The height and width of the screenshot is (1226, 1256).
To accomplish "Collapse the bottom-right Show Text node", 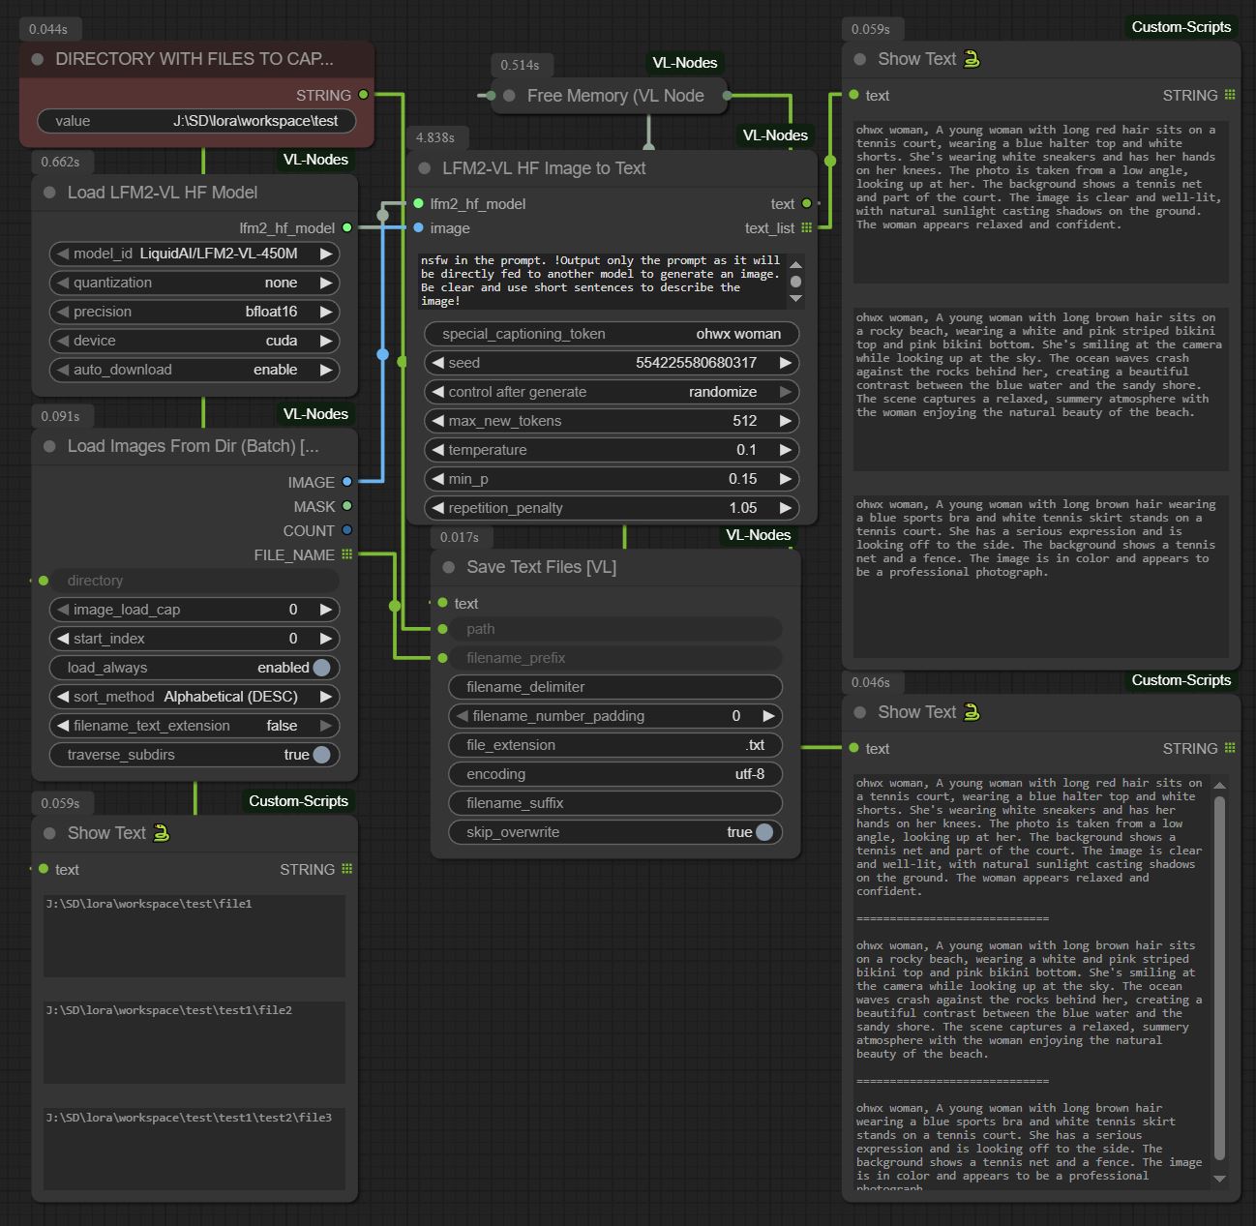I will [859, 712].
